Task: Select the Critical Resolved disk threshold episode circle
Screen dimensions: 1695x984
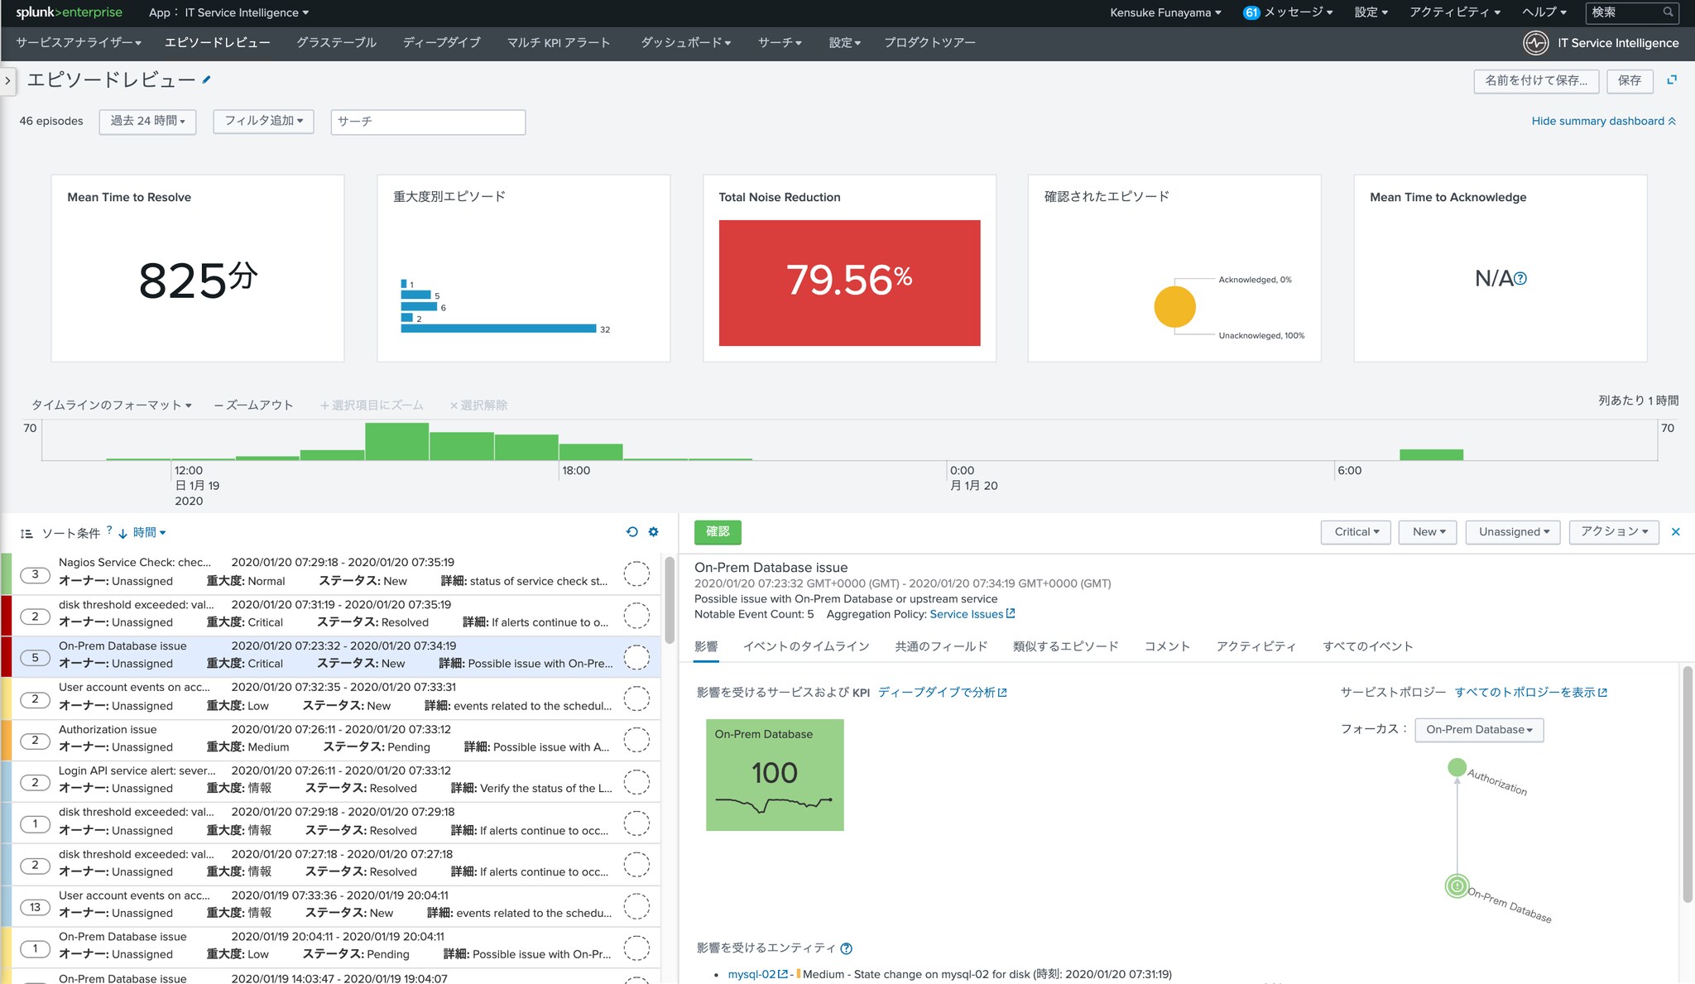Action: pyautogui.click(x=636, y=615)
